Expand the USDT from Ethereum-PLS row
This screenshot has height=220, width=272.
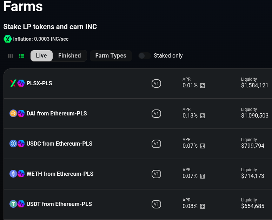point(59,204)
